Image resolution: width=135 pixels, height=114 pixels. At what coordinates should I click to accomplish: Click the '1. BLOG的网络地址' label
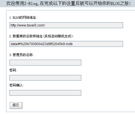point(23,18)
